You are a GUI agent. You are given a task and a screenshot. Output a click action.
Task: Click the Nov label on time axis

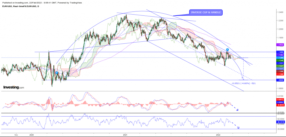click(x=16, y=135)
